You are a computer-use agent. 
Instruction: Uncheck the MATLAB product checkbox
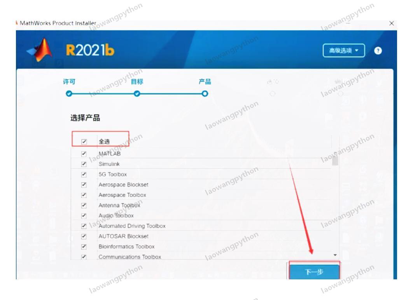[84, 154]
